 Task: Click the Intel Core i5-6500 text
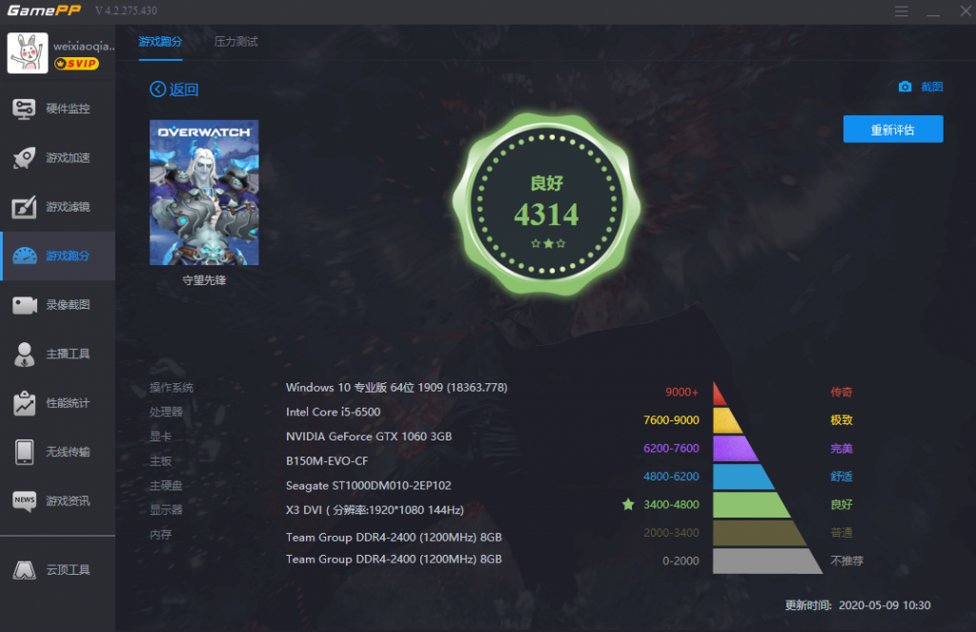click(333, 412)
